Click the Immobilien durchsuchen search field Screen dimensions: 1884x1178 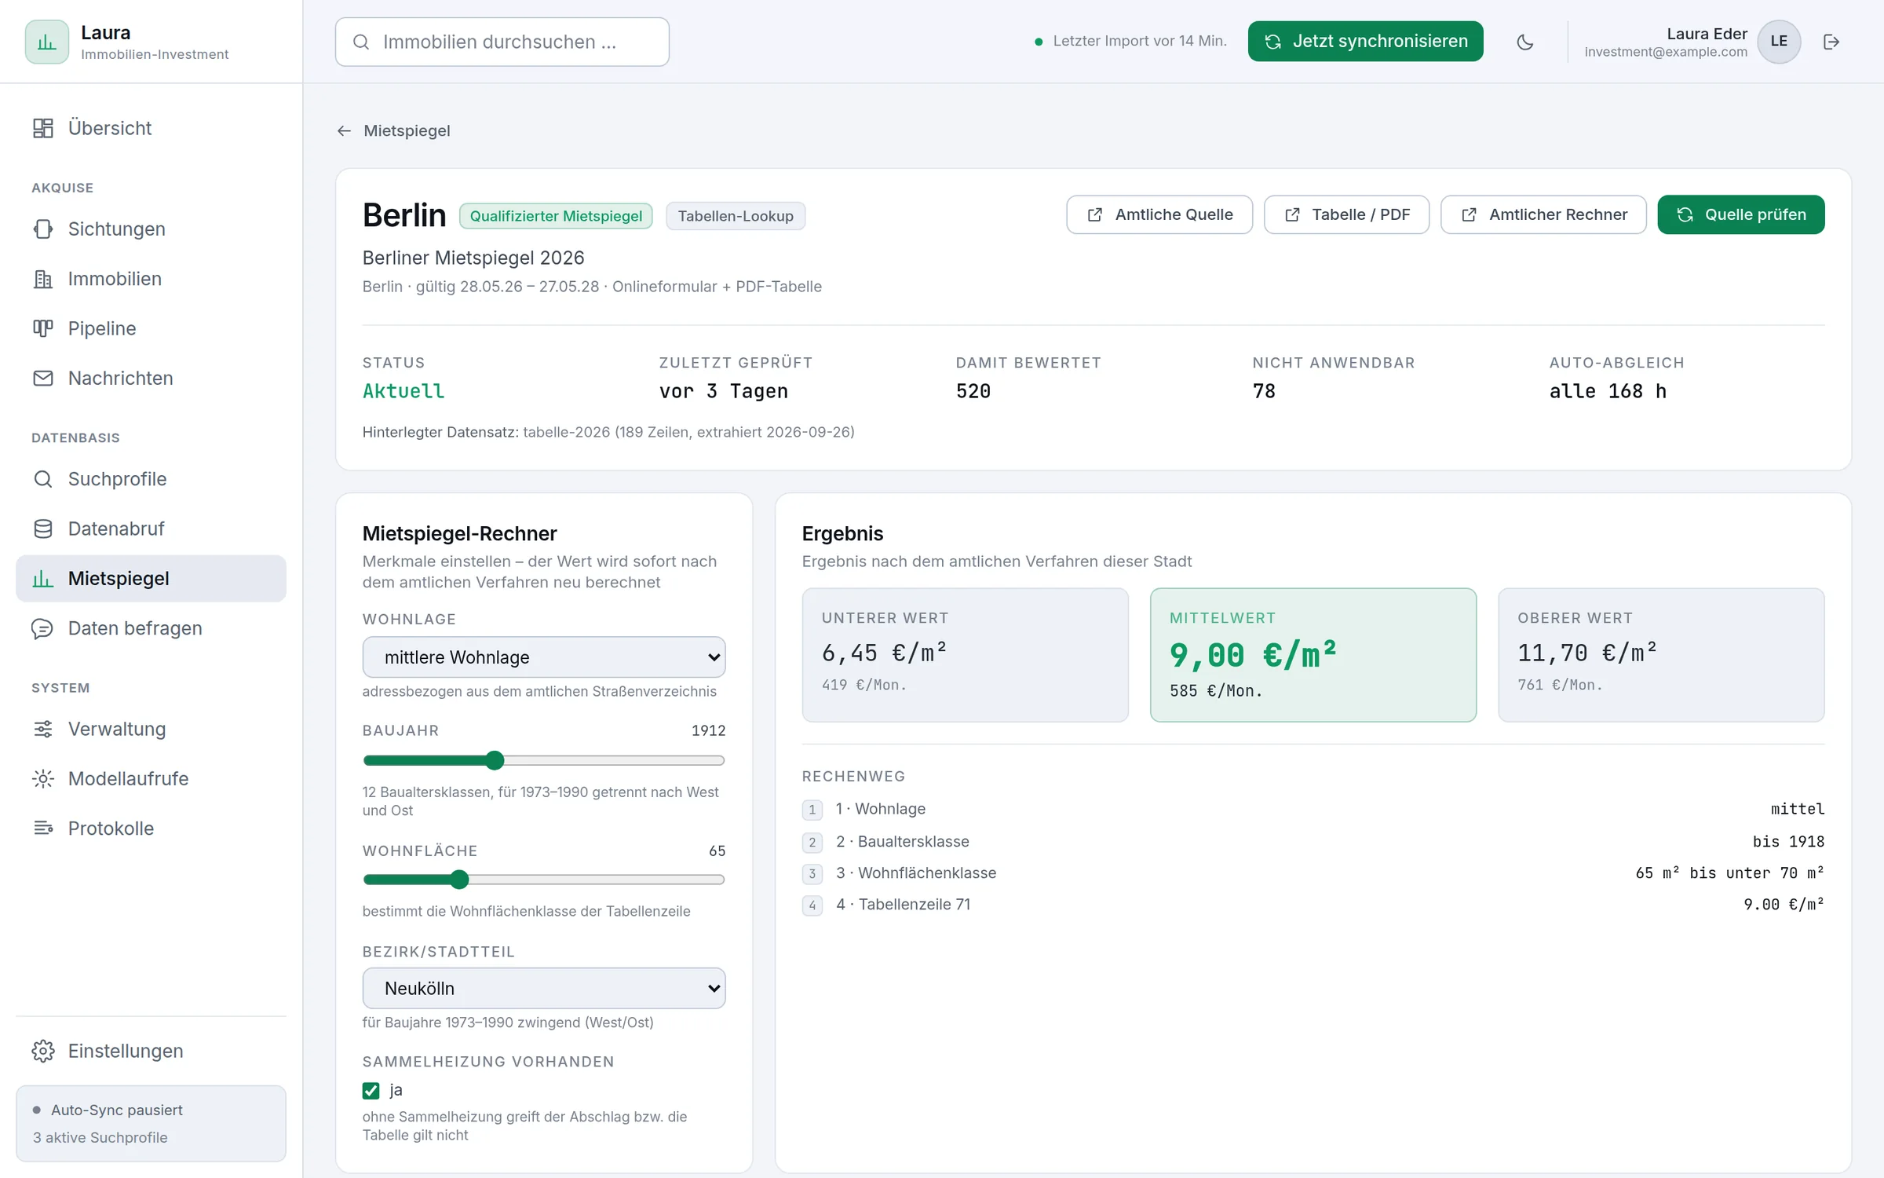(x=502, y=42)
